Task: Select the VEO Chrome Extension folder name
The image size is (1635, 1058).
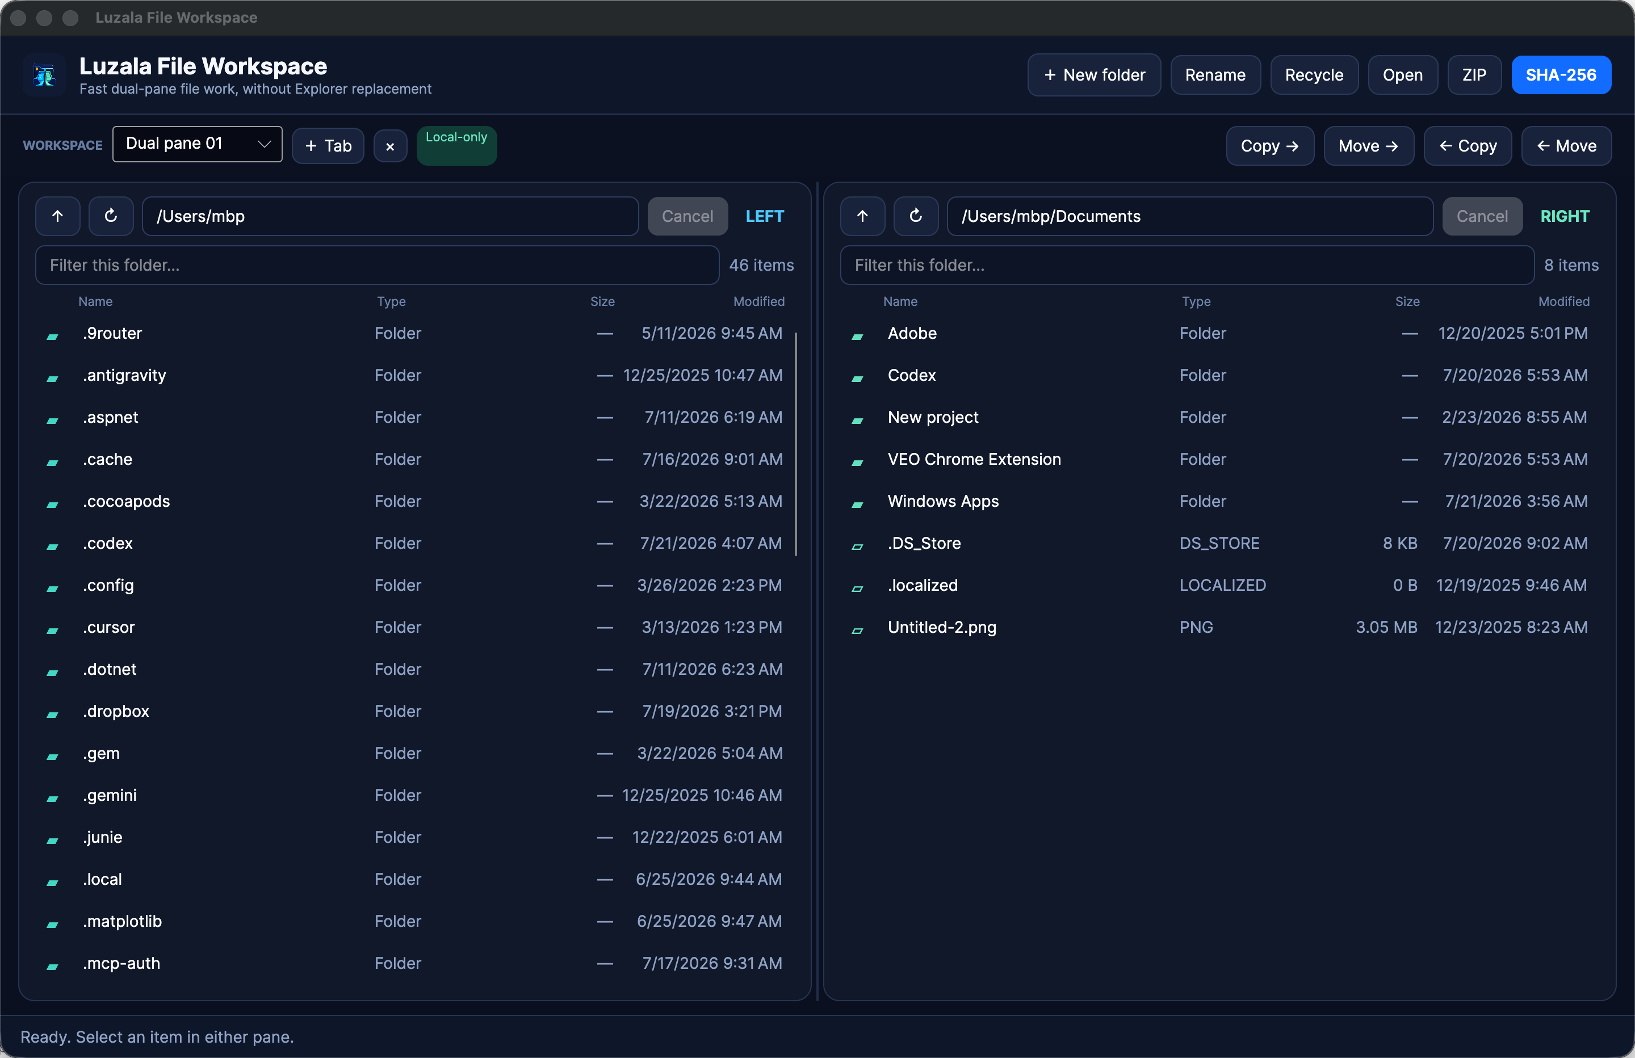Action: (x=974, y=459)
